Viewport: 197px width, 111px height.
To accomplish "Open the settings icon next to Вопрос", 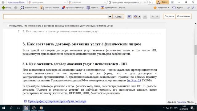I will pos(172,2).
